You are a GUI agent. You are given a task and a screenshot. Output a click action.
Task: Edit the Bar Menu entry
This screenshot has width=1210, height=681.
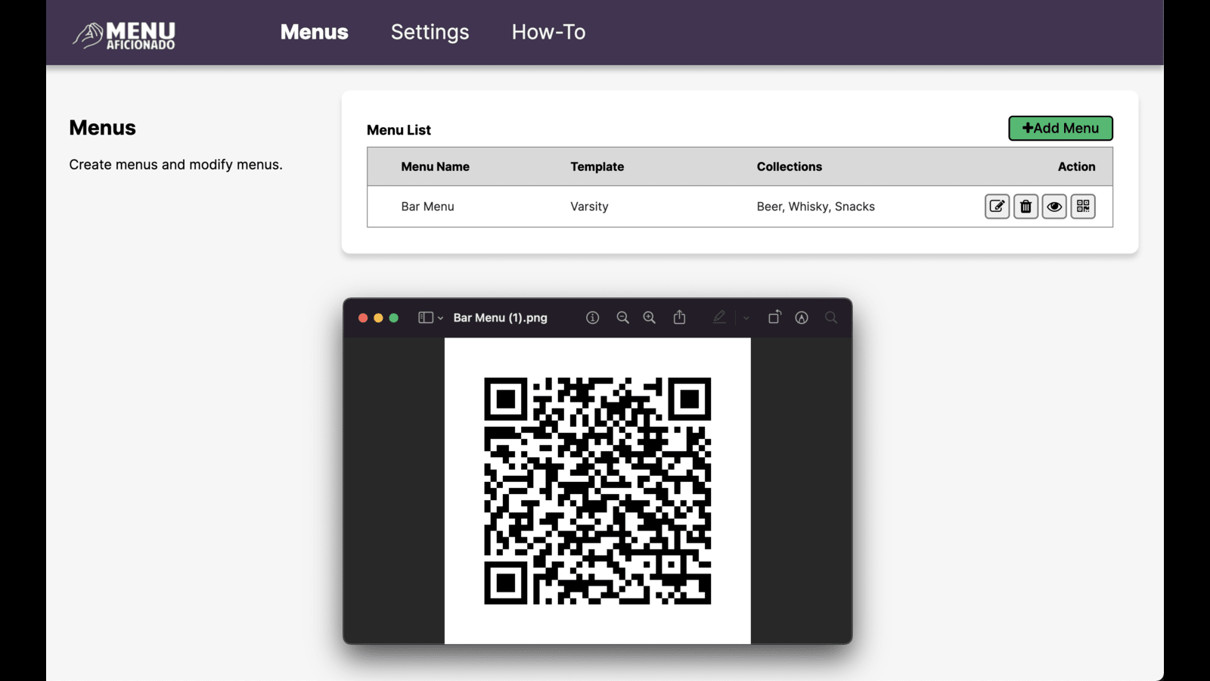[x=997, y=207]
